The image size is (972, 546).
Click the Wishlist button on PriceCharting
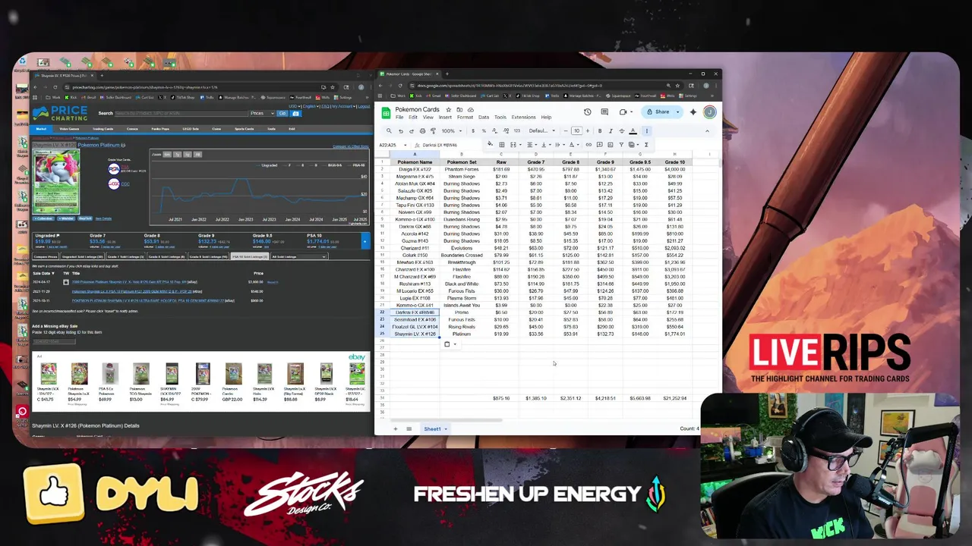(x=66, y=218)
